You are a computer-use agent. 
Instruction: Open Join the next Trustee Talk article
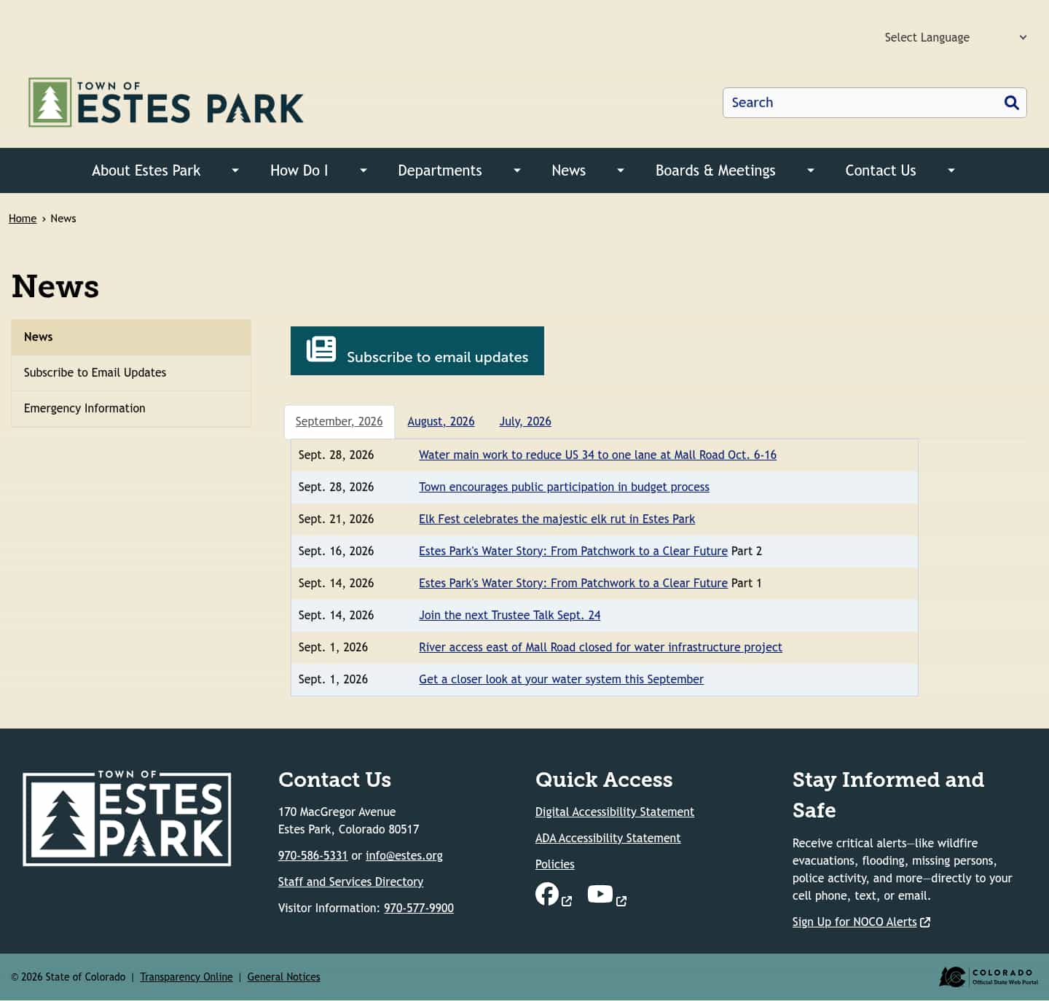pos(510,615)
